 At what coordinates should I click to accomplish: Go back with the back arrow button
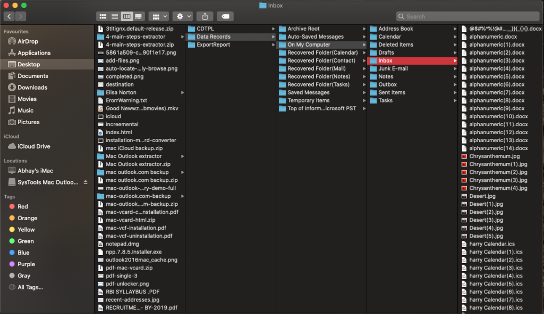(10, 16)
